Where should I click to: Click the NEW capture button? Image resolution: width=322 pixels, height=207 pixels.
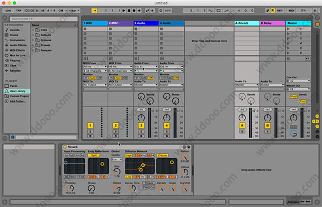tap(168, 11)
